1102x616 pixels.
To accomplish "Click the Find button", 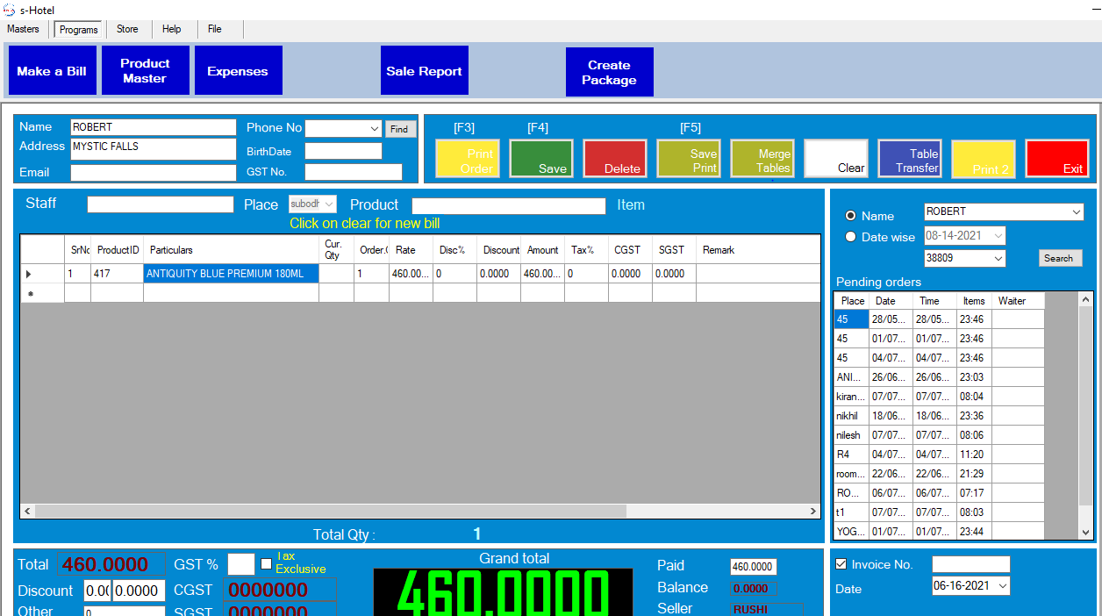I will [x=399, y=129].
